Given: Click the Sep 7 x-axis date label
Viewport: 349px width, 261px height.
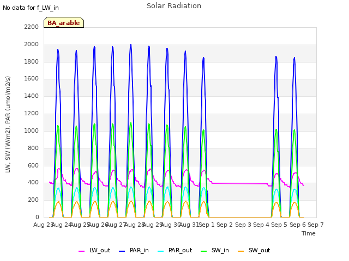Looking at the screenshot, I should click(x=316, y=225).
